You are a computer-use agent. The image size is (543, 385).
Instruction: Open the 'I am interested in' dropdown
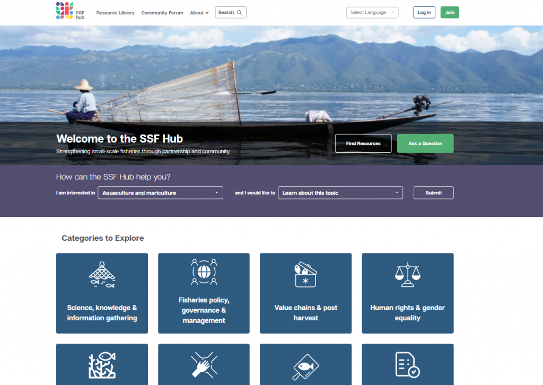pos(160,193)
